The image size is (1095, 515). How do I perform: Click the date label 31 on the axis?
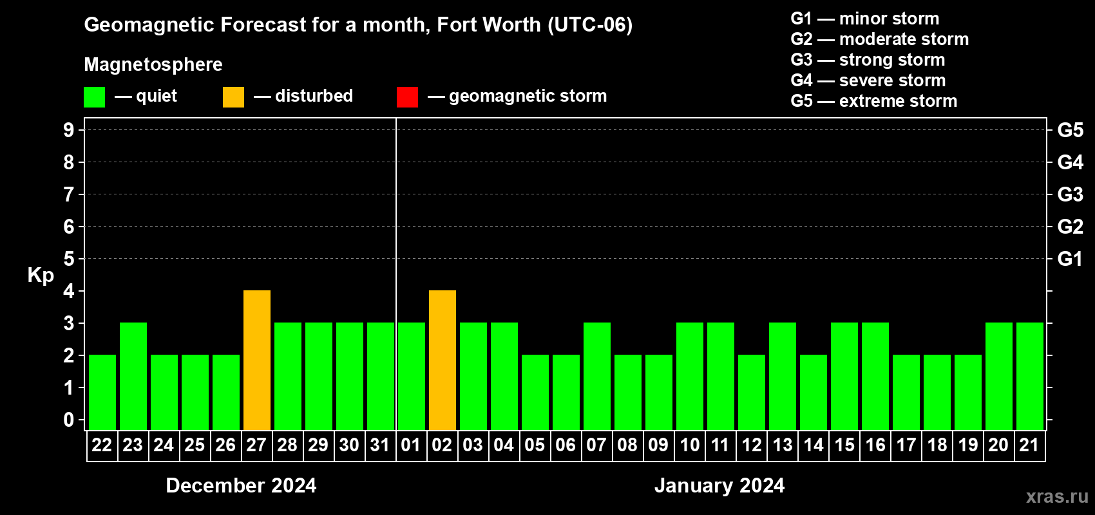coord(380,445)
